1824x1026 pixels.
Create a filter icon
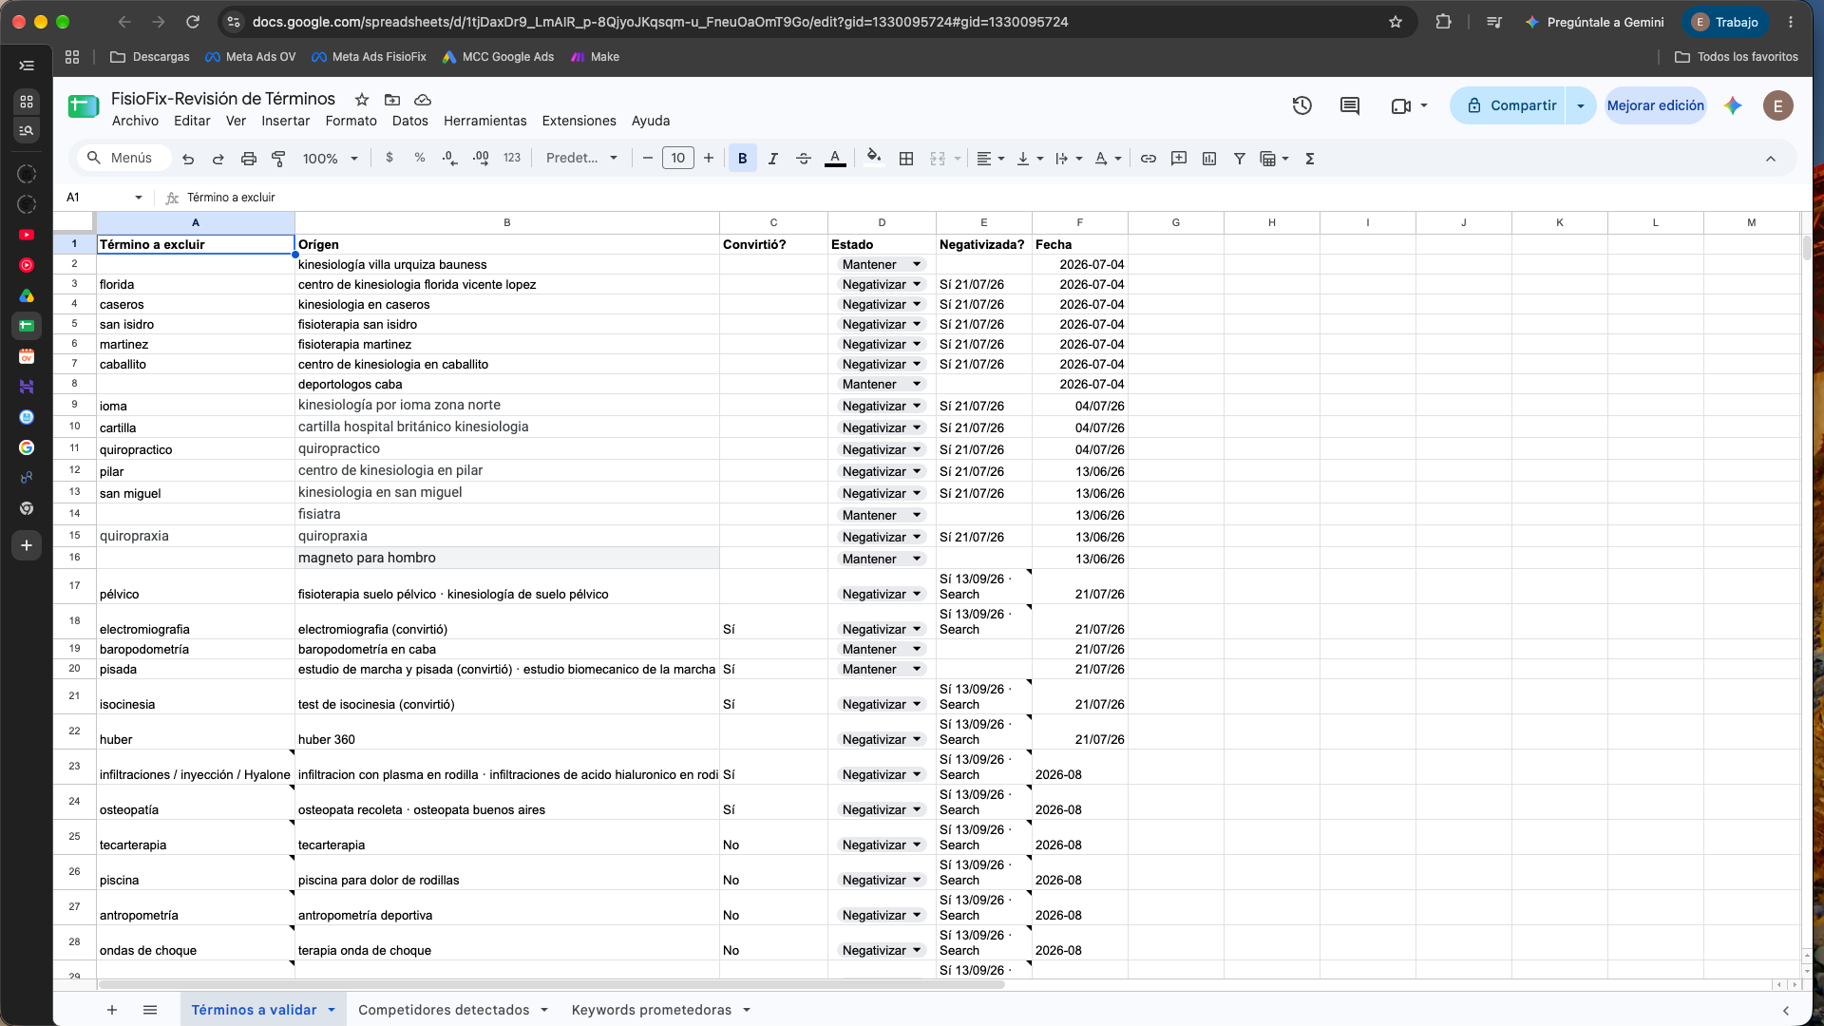click(x=1240, y=159)
